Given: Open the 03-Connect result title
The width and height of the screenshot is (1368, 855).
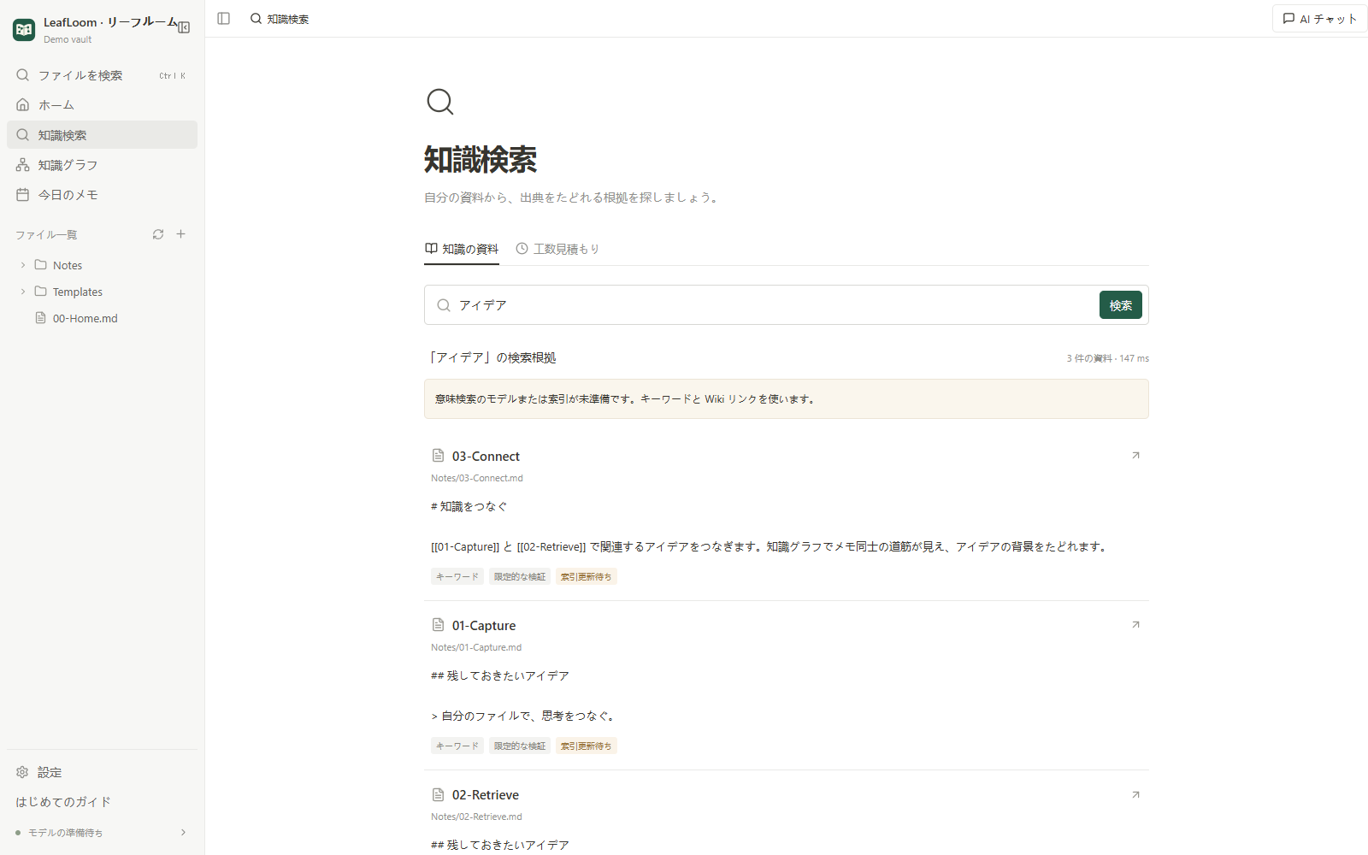Looking at the screenshot, I should click(486, 457).
